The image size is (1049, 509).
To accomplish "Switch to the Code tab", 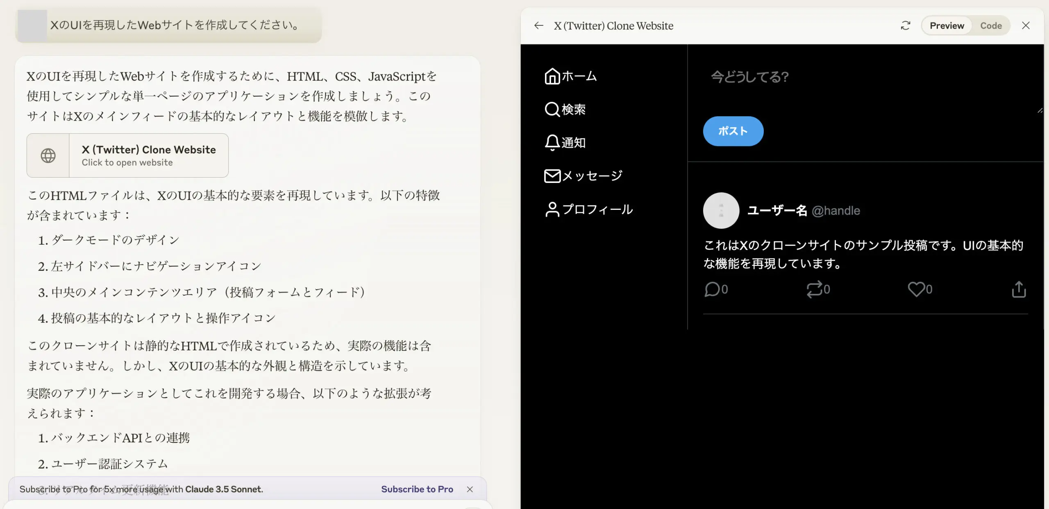I will click(x=990, y=26).
